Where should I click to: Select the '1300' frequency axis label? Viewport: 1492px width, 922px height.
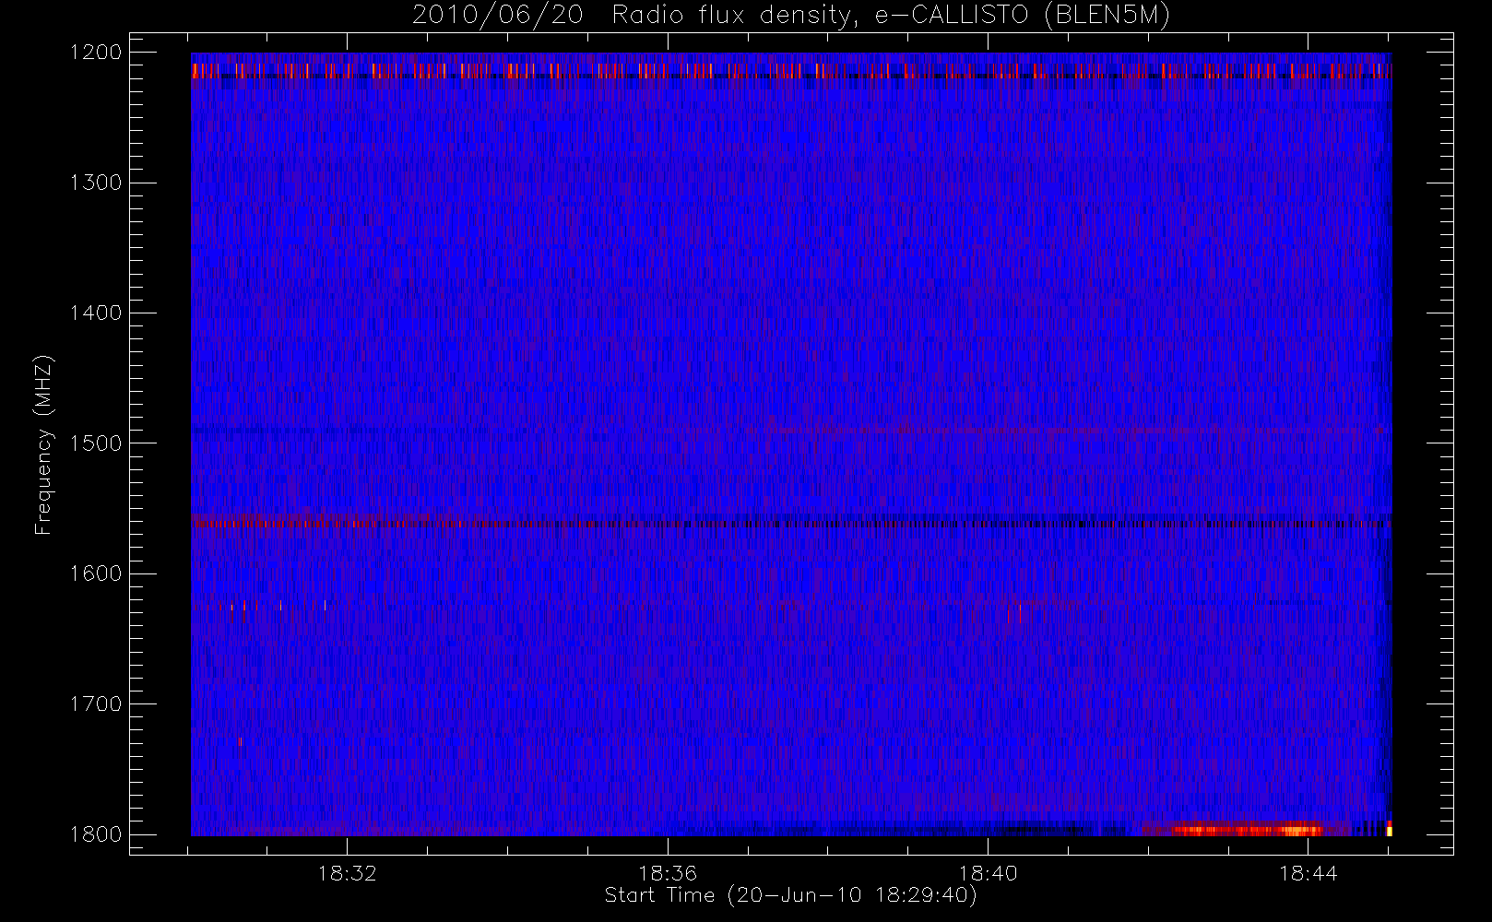97,183
